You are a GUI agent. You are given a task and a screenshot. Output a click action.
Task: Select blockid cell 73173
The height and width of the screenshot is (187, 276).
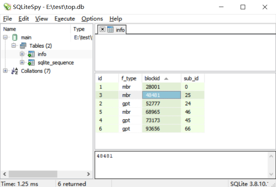coord(161,121)
